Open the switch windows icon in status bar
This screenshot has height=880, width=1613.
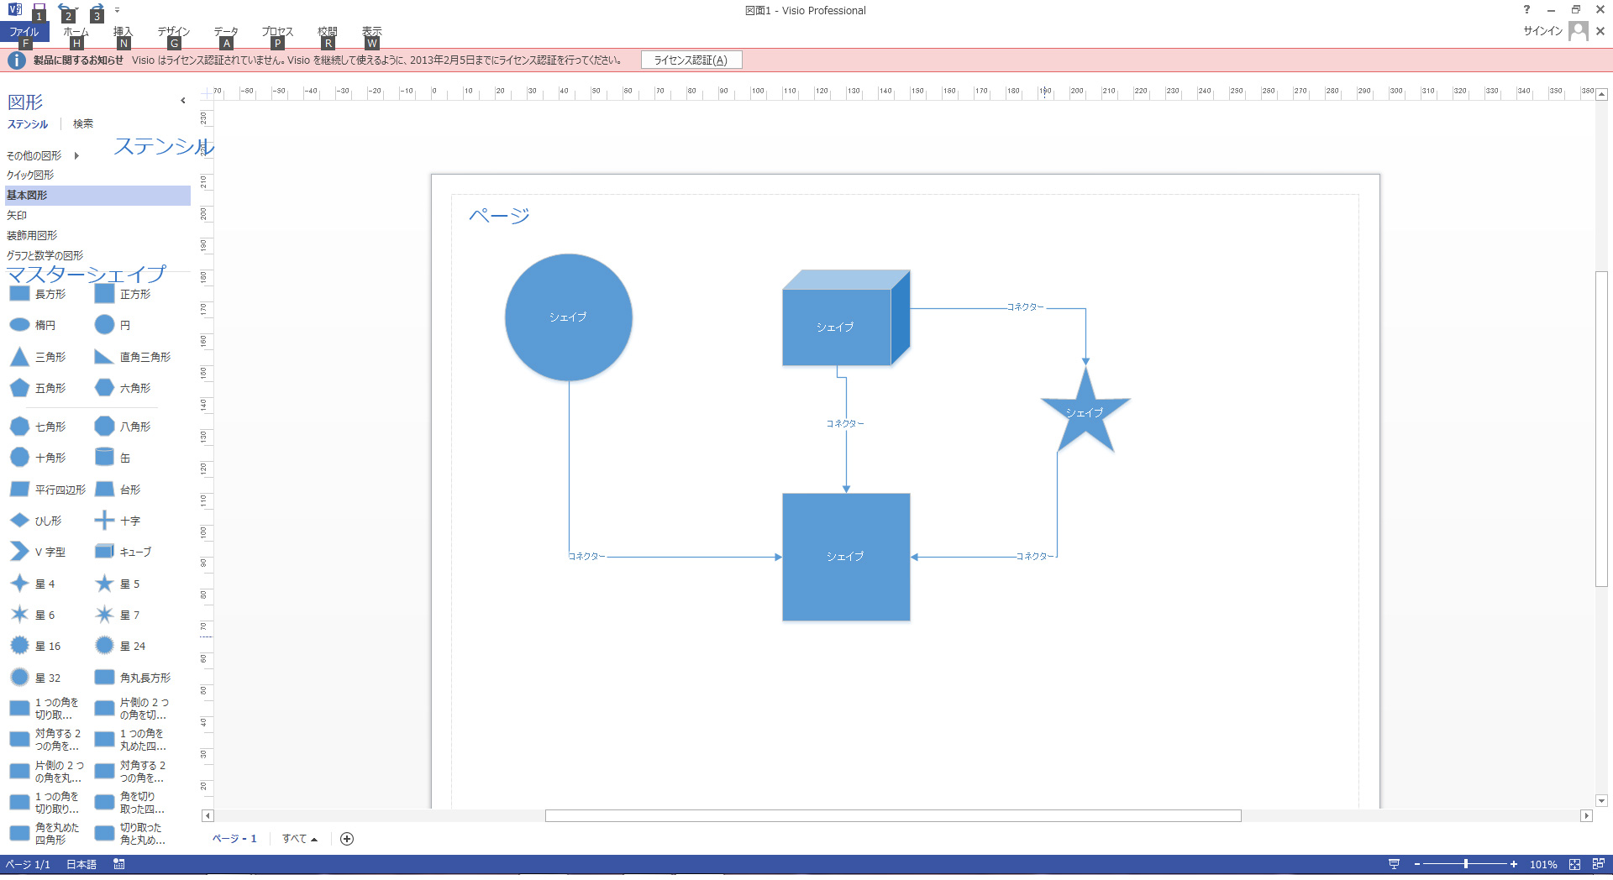pos(1598,864)
